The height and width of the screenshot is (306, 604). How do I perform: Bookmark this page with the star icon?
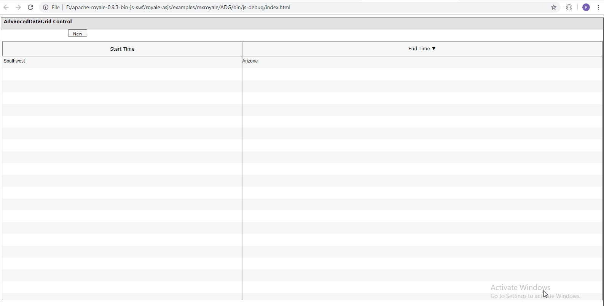click(x=554, y=7)
